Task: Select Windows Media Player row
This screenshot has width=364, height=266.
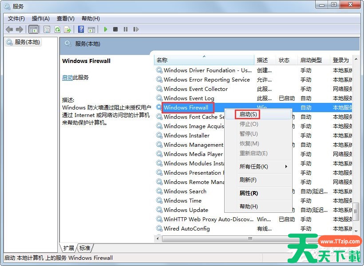Action: tap(190, 154)
